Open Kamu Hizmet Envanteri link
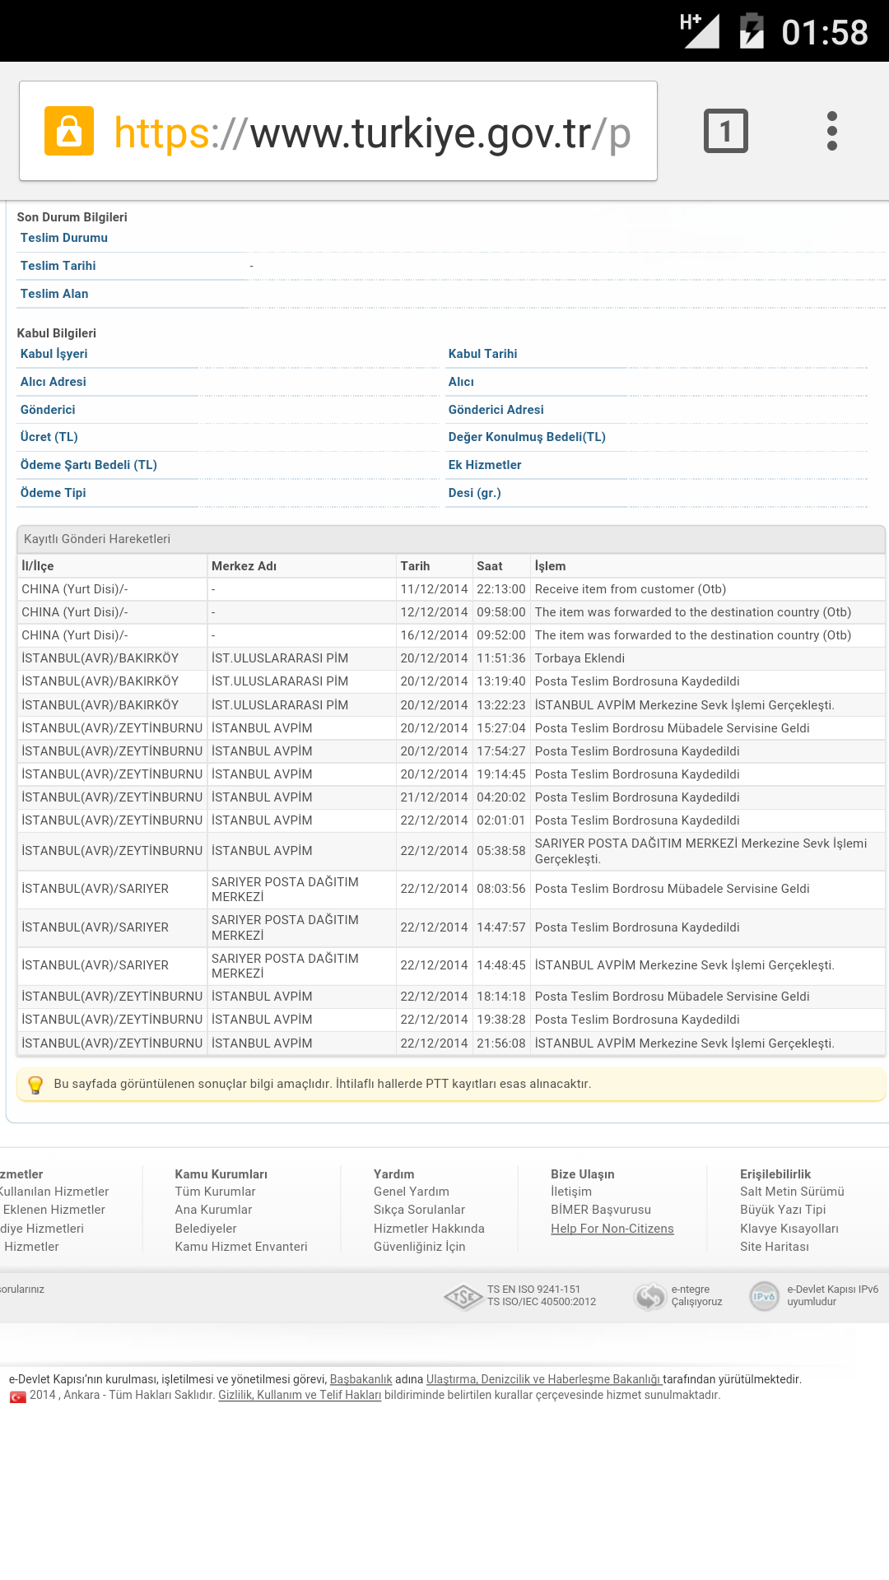The width and height of the screenshot is (889, 1580). coord(241,1247)
